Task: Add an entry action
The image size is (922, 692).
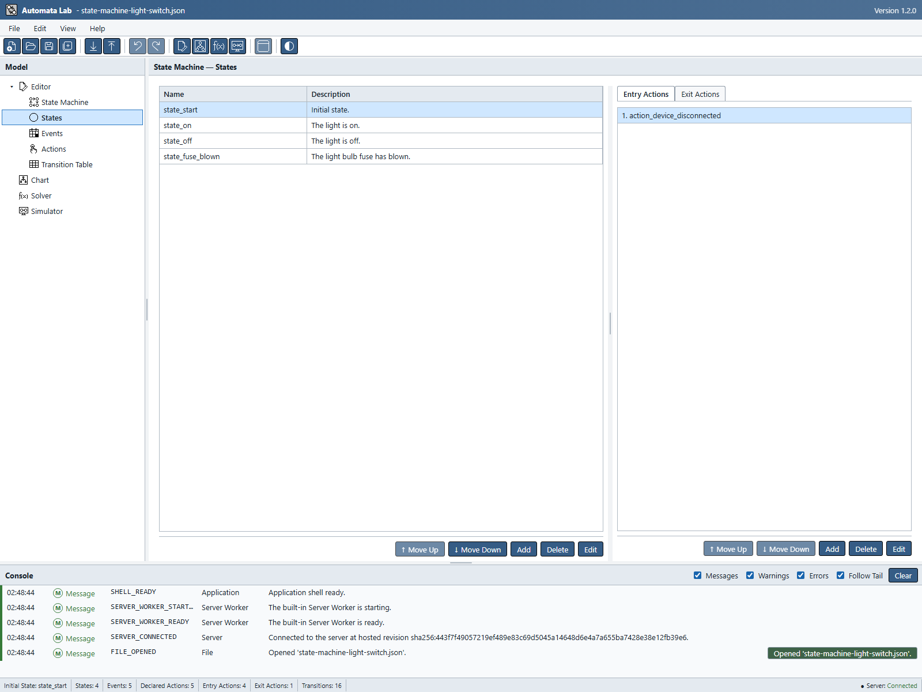Action: tap(832, 549)
